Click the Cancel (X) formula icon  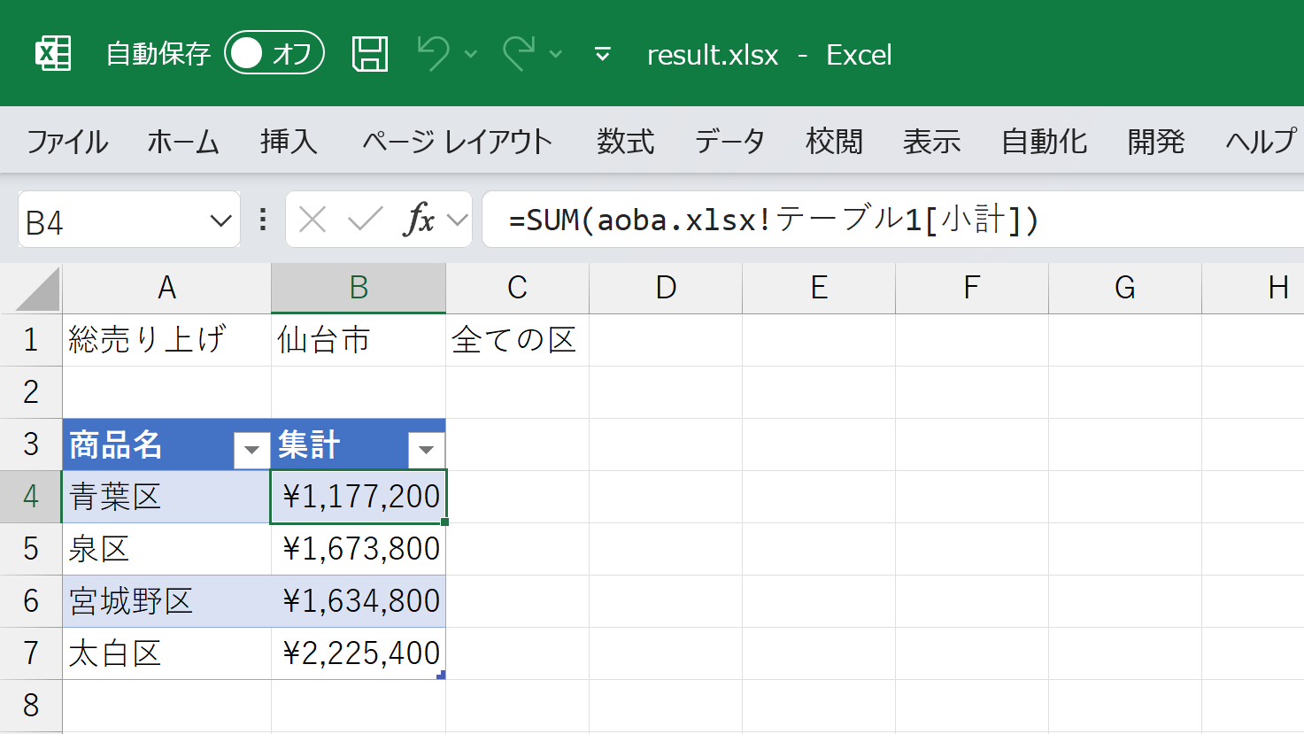(312, 220)
